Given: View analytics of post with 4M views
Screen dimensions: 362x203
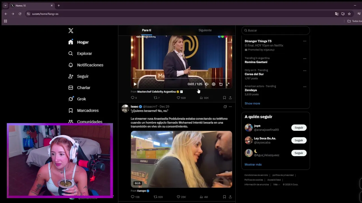Looking at the screenshot, I should coord(204,197).
